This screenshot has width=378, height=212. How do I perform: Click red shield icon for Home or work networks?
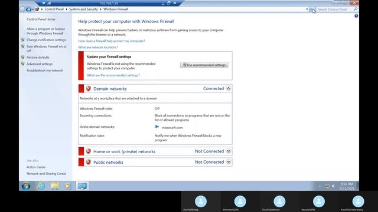(88, 151)
